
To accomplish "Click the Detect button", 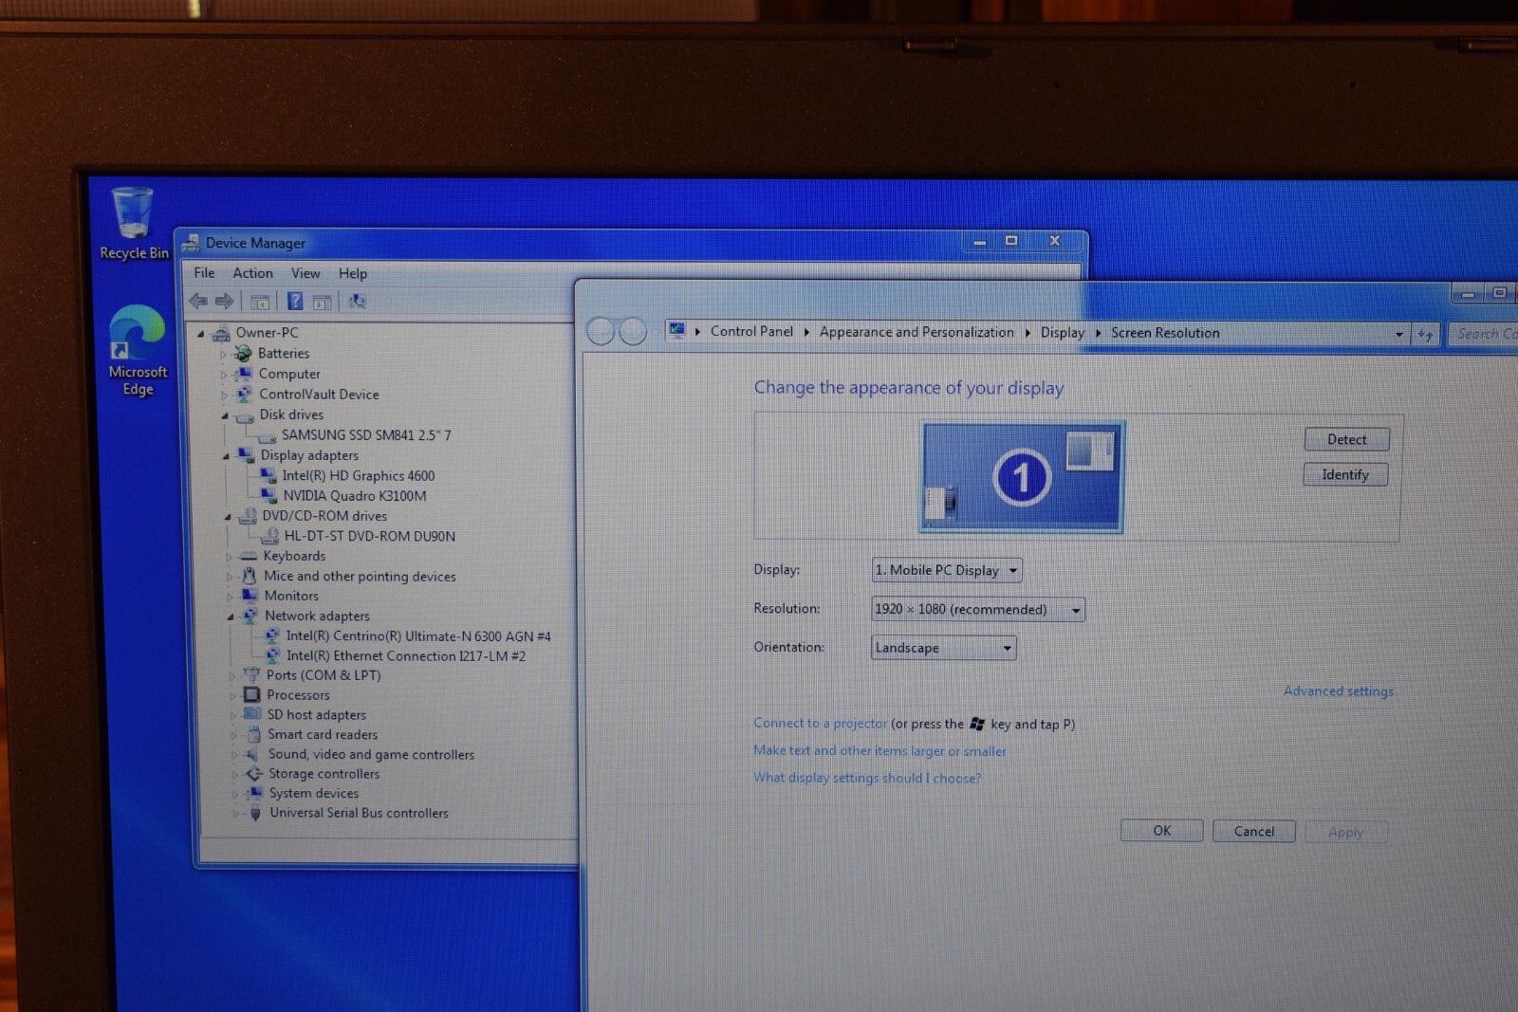I will [x=1347, y=439].
